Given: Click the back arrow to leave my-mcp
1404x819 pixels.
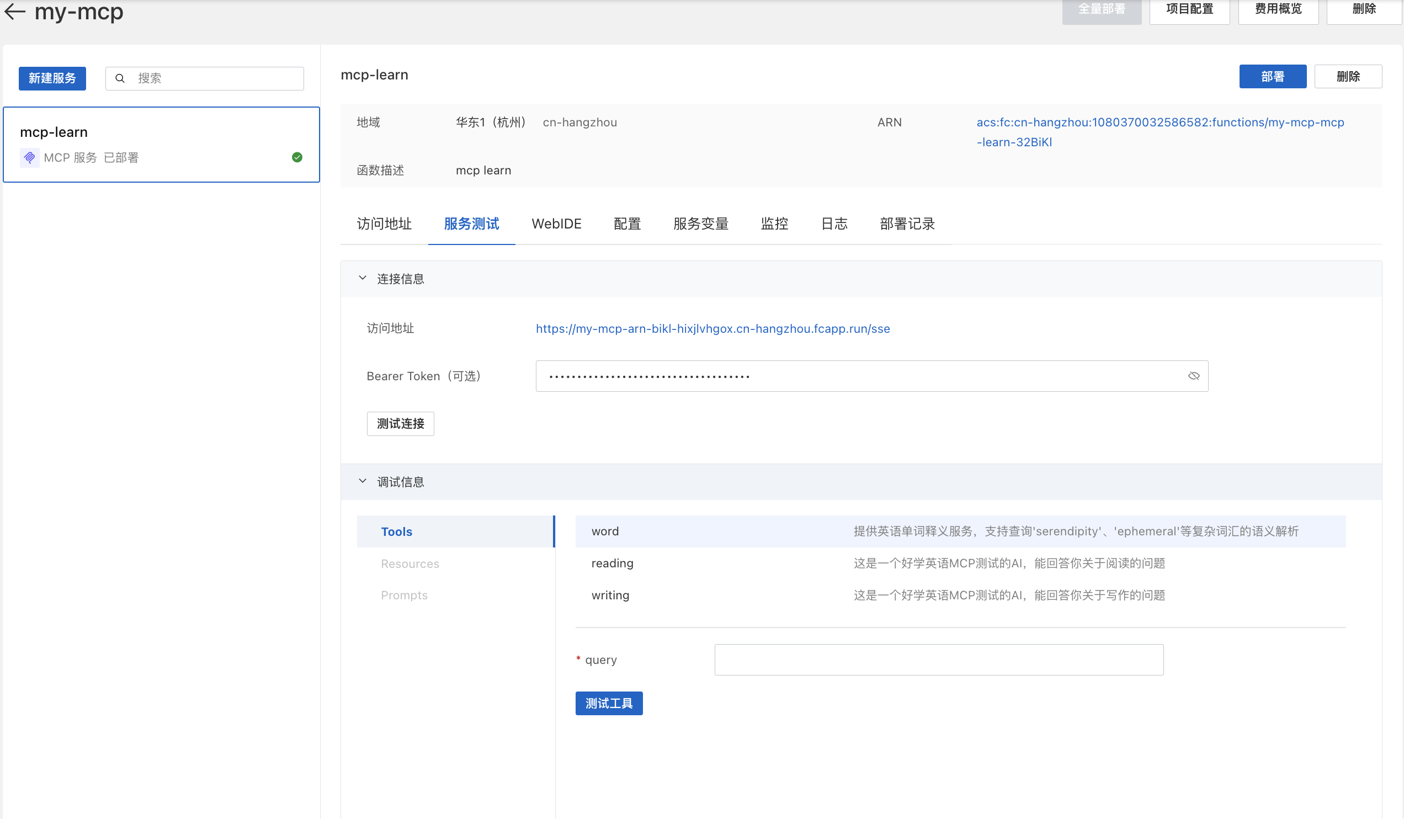Looking at the screenshot, I should tap(14, 11).
